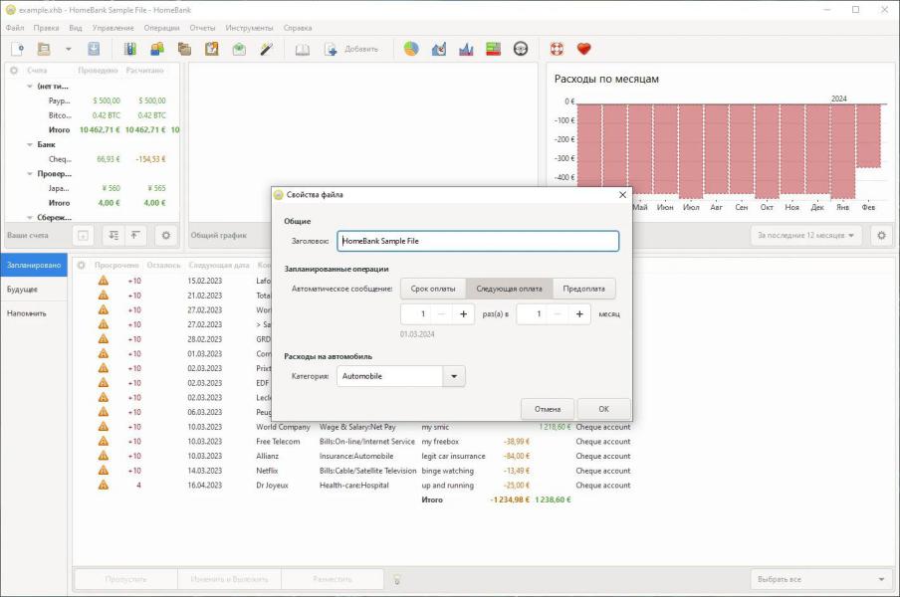Collapse the Сбереж... account group
Image resolution: width=900 pixels, height=597 pixels.
(30, 217)
